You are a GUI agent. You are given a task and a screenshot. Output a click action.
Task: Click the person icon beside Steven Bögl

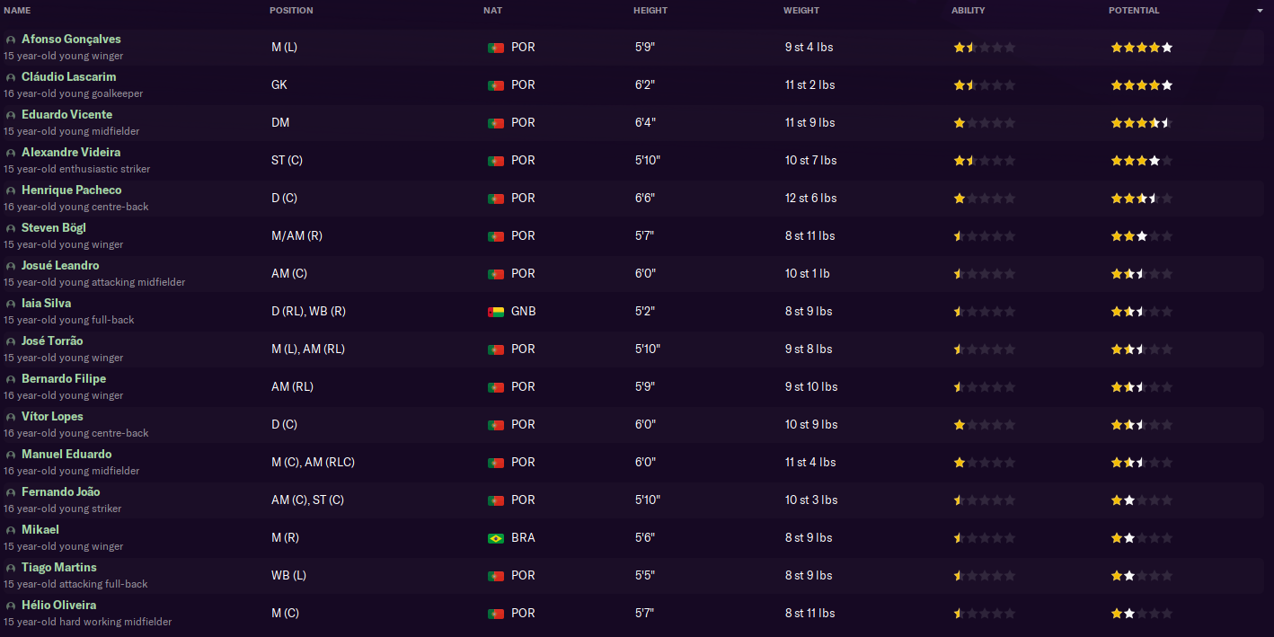coord(11,229)
